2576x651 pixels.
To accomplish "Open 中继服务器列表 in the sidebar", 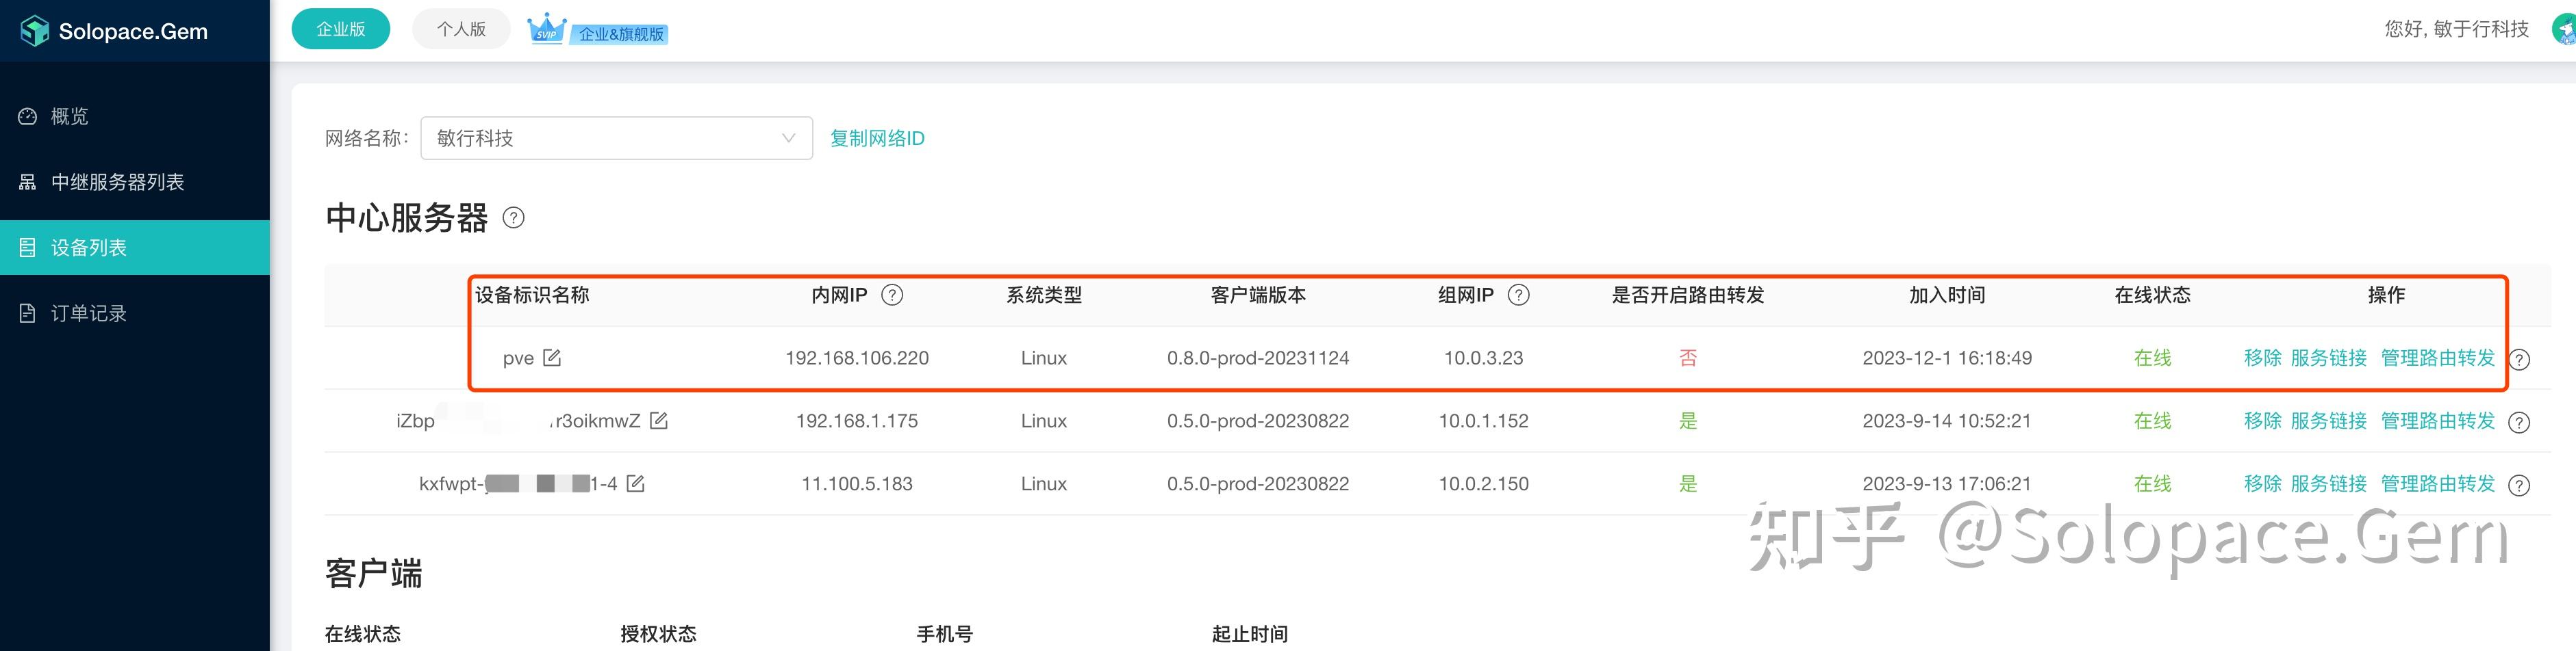I will (x=117, y=182).
